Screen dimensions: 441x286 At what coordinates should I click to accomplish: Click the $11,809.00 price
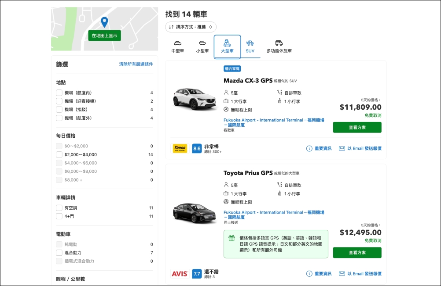[x=360, y=107]
